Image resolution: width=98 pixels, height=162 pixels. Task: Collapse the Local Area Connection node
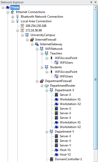coord(13,22)
